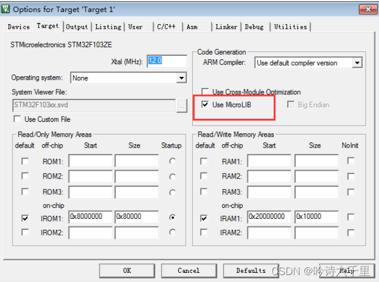This screenshot has height=282, width=379.
Task: Edit the IRAM1 Start value 0x20000000
Action: tap(270, 217)
